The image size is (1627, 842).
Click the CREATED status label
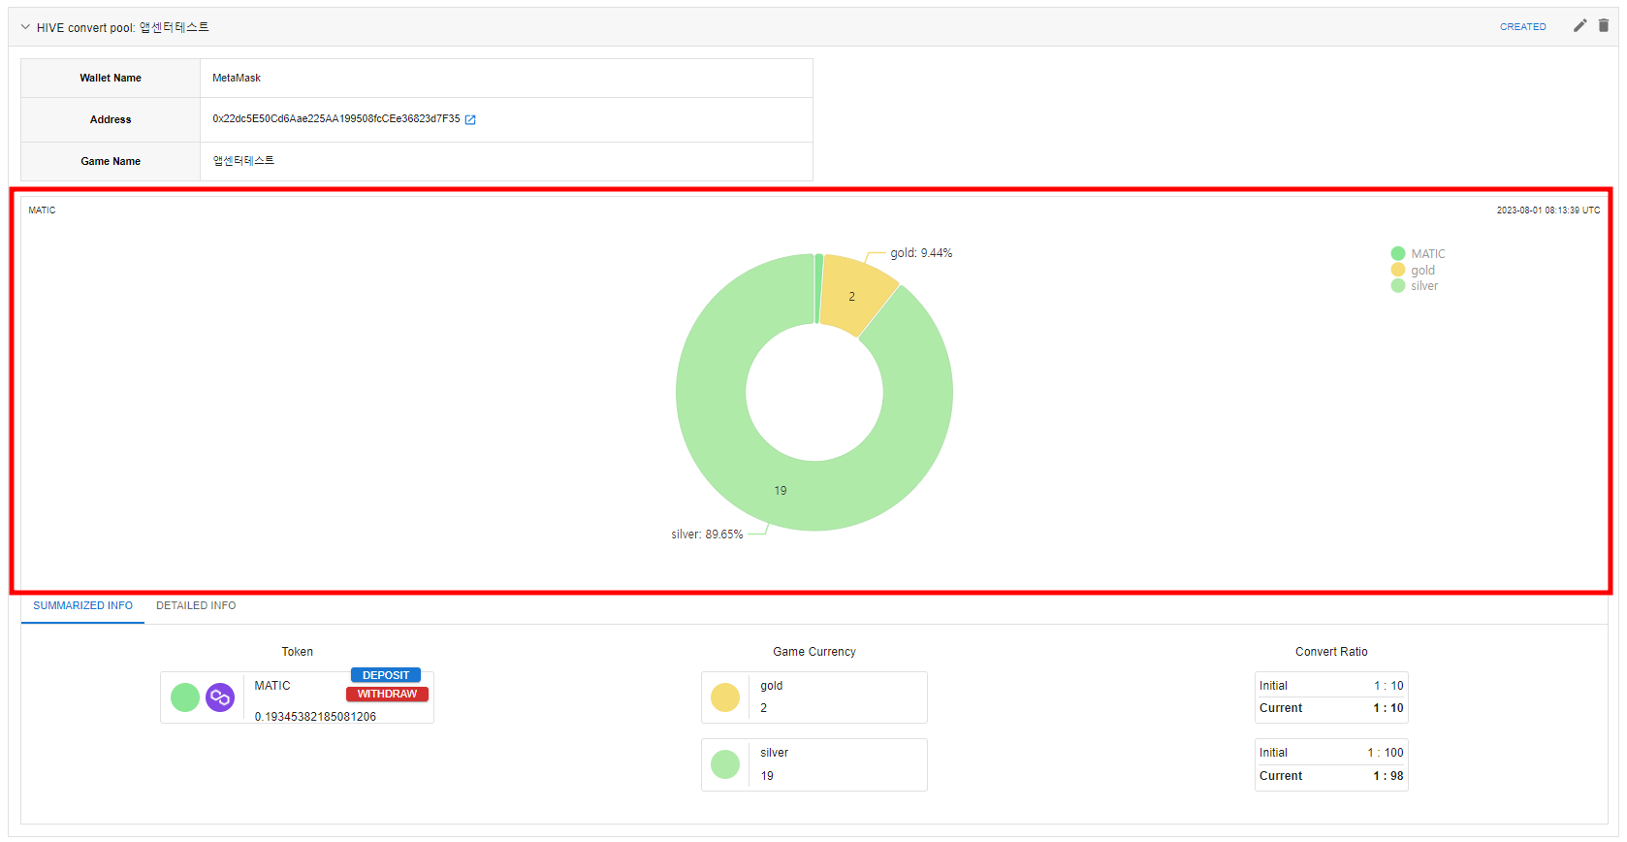pos(1522,27)
